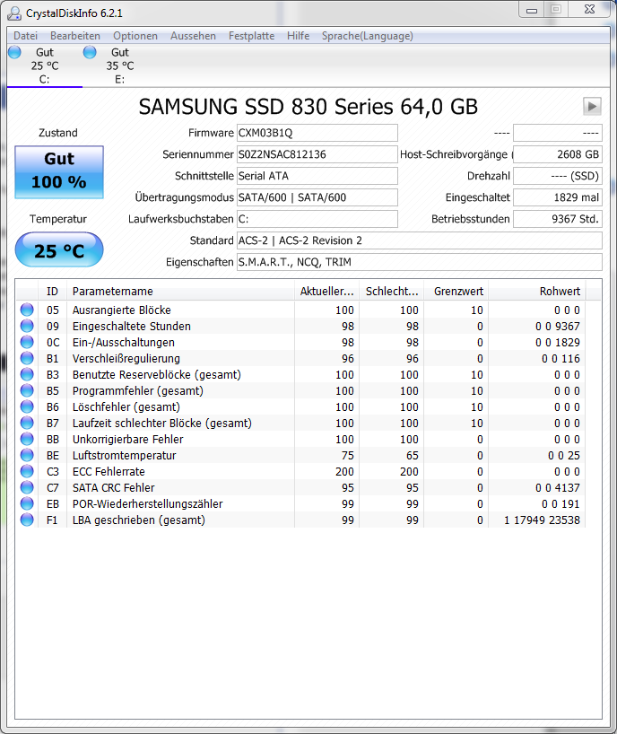The height and width of the screenshot is (734, 617).
Task: Open the Festplatte menu
Action: [252, 36]
